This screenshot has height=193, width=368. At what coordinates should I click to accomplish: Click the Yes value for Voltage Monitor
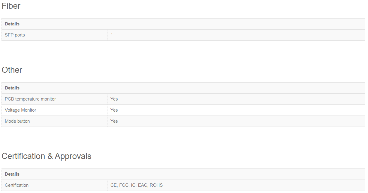[114, 110]
